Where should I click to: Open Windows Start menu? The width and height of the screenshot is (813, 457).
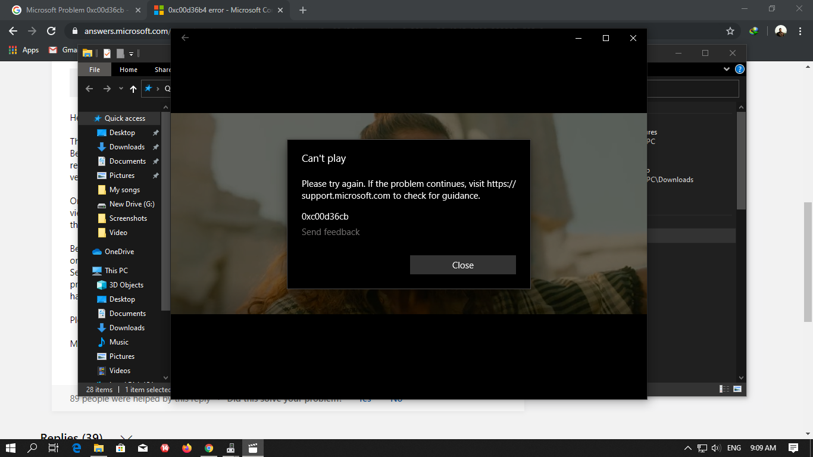pyautogui.click(x=11, y=448)
